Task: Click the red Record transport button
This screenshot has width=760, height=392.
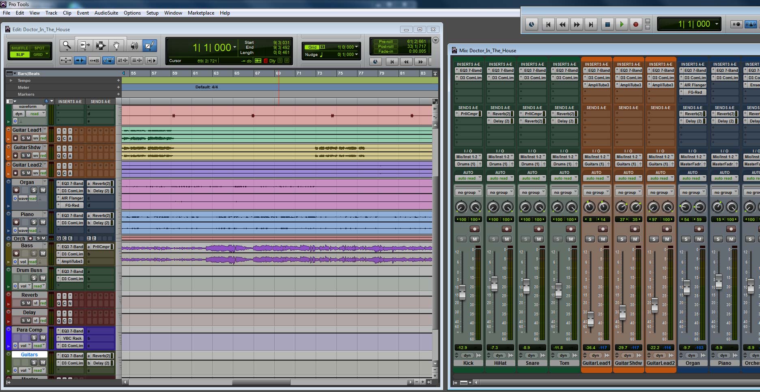Action: [636, 24]
